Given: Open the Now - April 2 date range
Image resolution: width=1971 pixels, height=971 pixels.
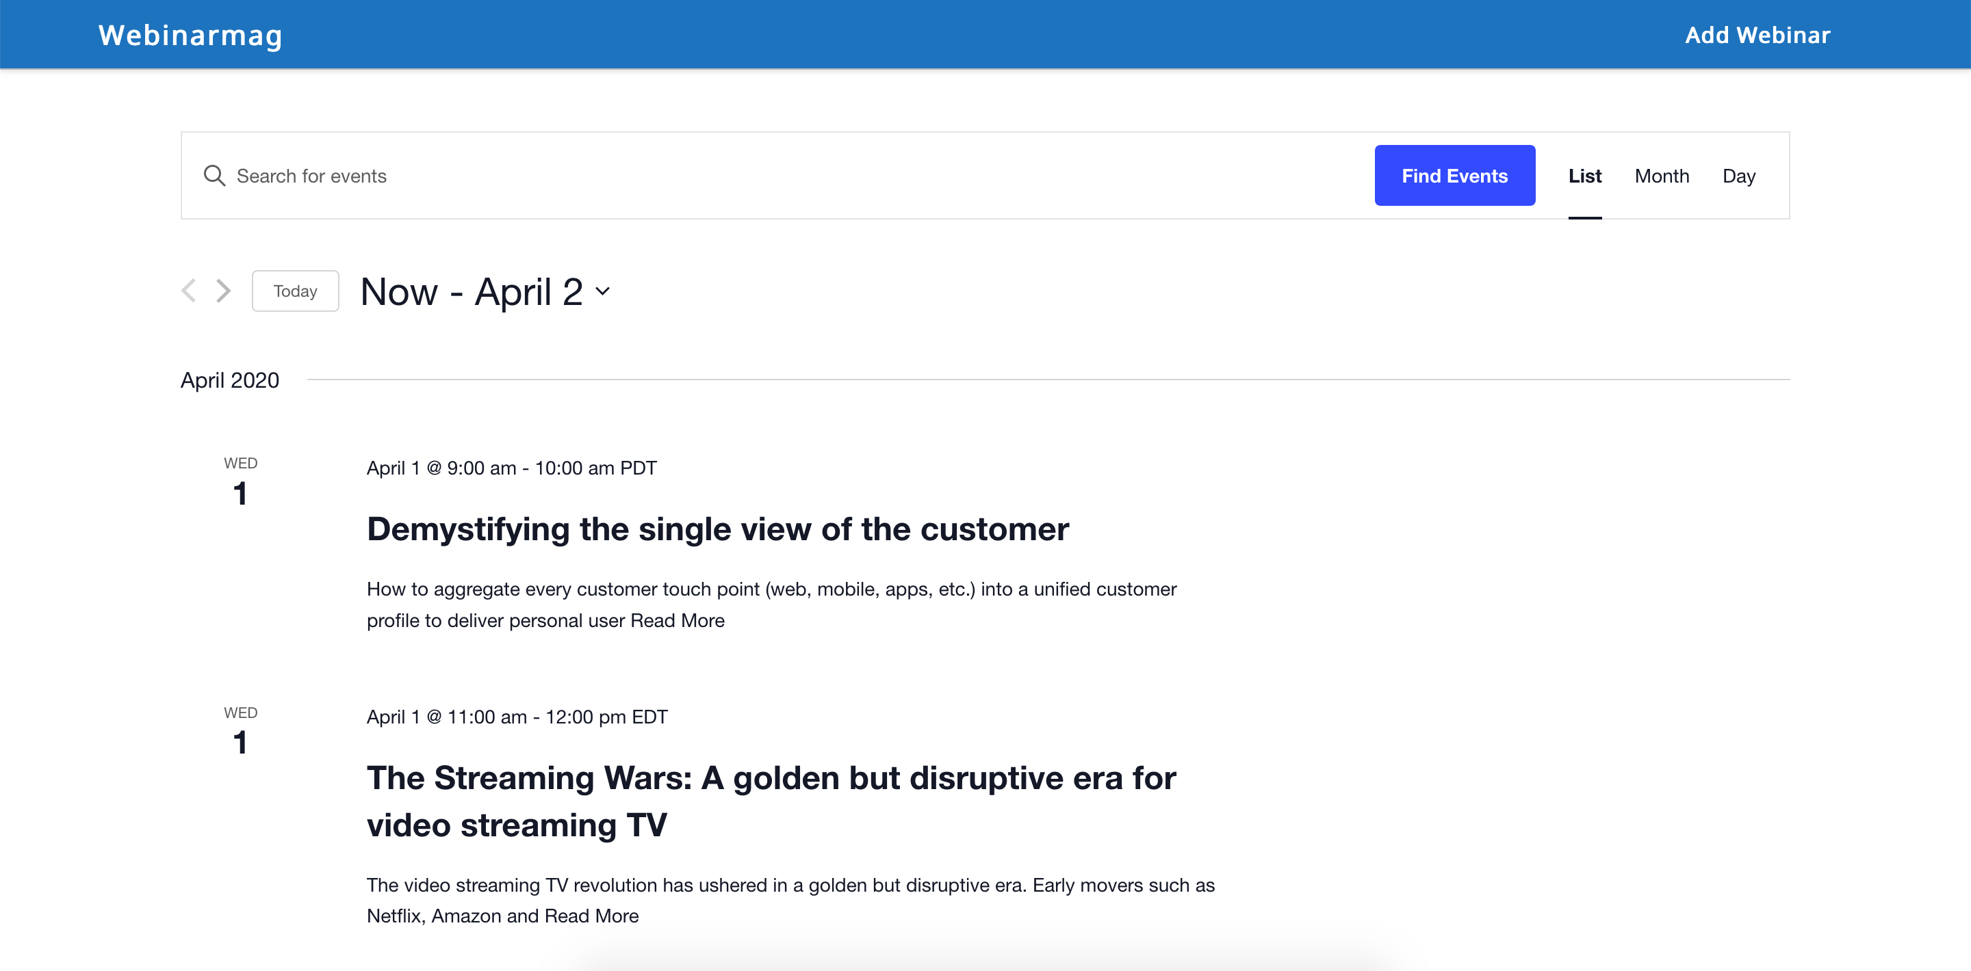Looking at the screenshot, I should [472, 291].
